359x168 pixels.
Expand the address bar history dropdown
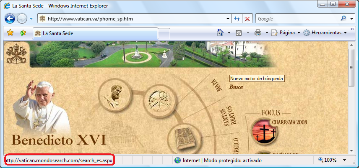tap(228, 19)
